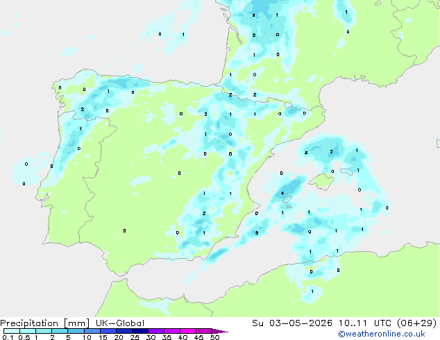Viewport: 440px width, 340px height.
Task: Click the legend label '30'
Action: [x=151, y=337]
